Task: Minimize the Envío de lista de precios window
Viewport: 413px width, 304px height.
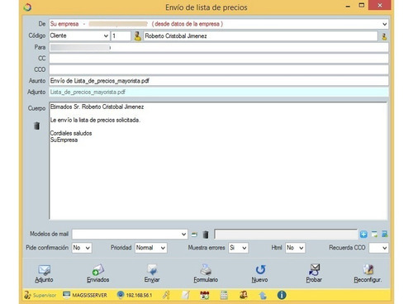Action: [348, 6]
